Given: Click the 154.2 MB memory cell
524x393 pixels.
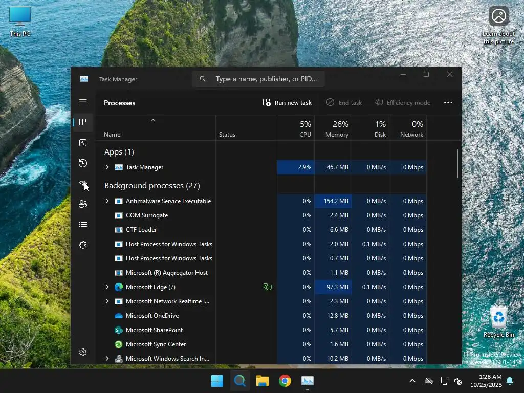Looking at the screenshot, I should pyautogui.click(x=333, y=201).
